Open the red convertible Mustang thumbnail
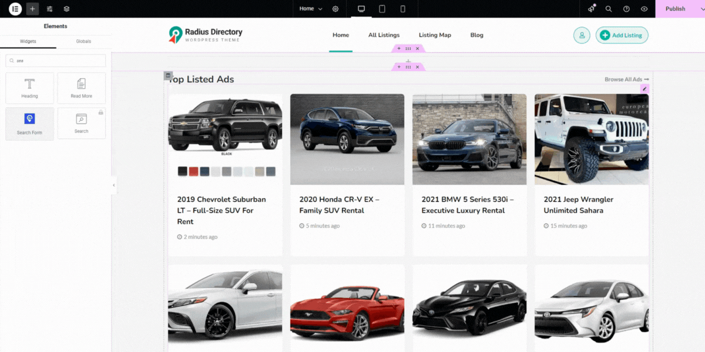705x352 pixels. point(347,308)
